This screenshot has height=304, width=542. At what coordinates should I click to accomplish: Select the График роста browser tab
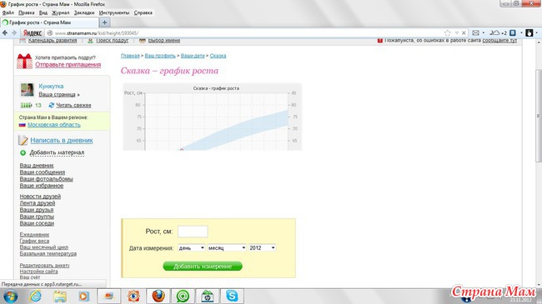[x=49, y=22]
